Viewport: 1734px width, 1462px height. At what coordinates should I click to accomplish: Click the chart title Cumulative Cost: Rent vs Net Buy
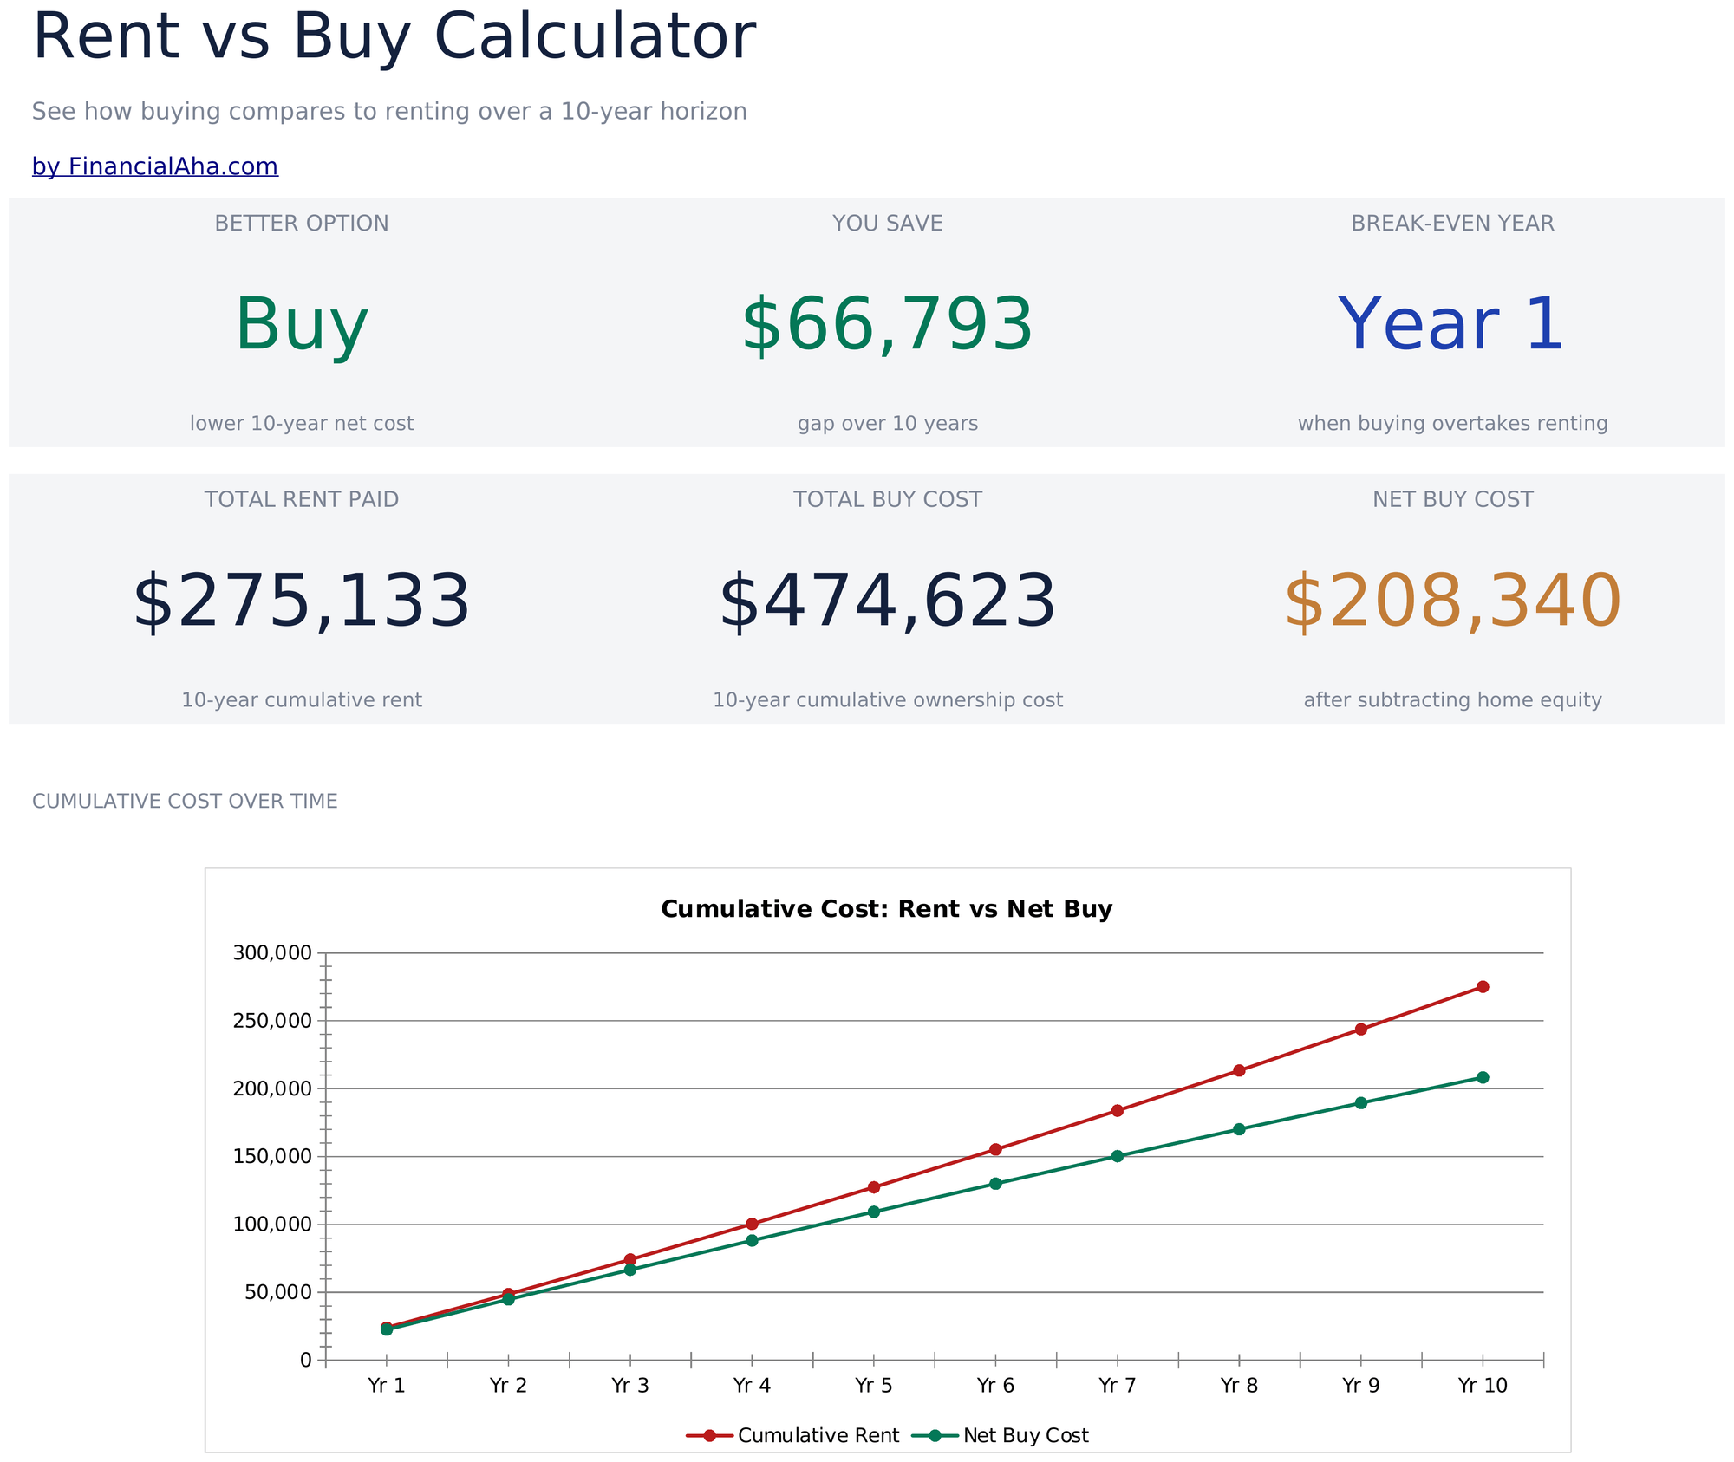[887, 909]
